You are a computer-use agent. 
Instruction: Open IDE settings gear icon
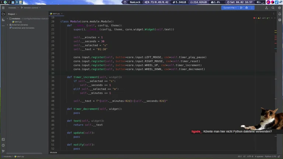point(279,8)
